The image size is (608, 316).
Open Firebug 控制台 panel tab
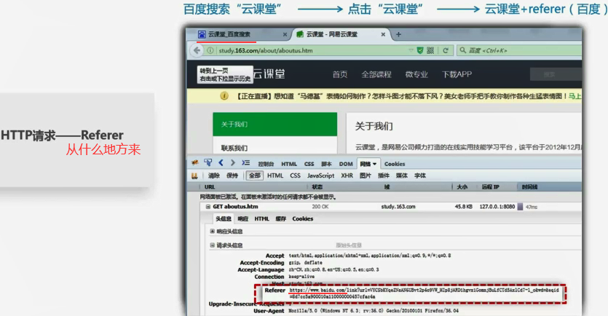coord(266,164)
